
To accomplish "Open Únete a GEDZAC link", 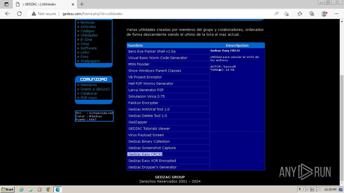I will pos(95,89).
